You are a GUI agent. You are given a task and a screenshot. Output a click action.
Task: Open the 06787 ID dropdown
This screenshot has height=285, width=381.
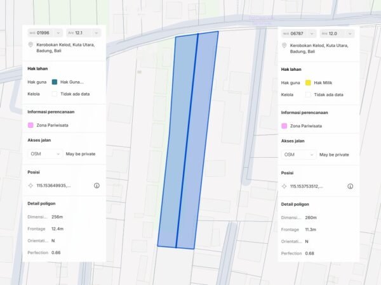298,33
